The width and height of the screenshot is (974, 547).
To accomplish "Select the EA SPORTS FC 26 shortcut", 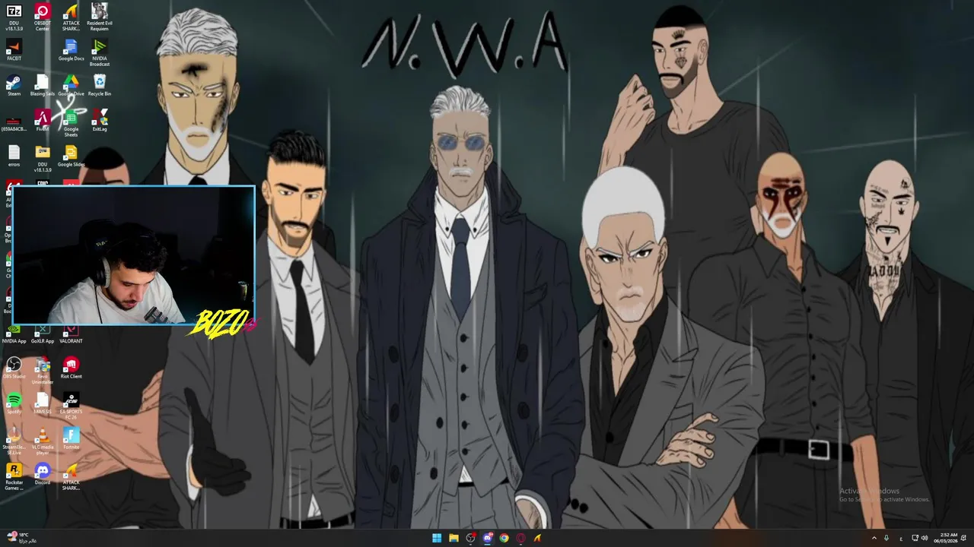I will (71, 405).
